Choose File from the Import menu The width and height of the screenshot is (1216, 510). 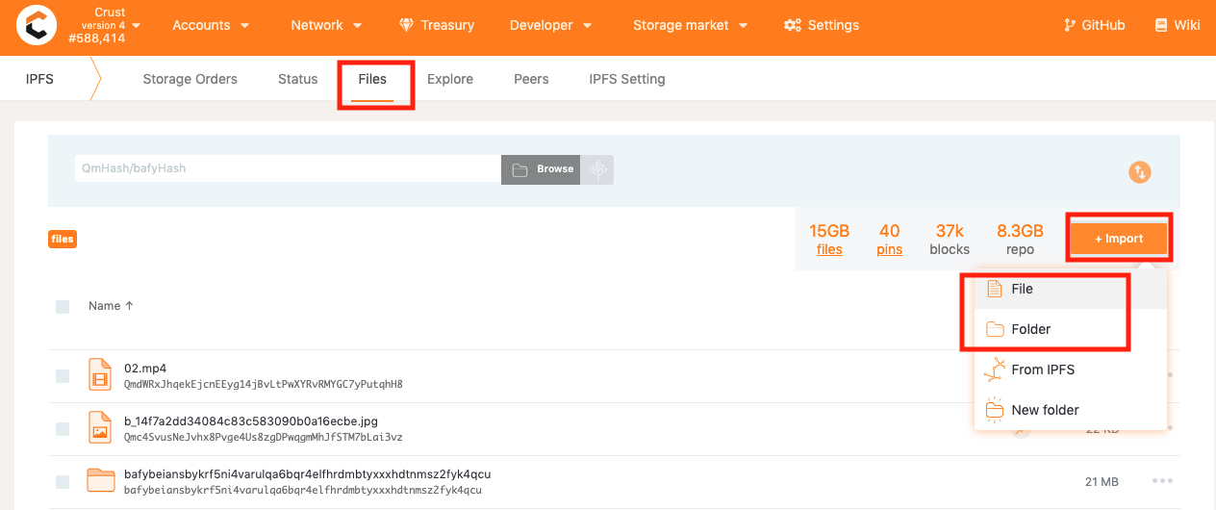coord(1071,289)
